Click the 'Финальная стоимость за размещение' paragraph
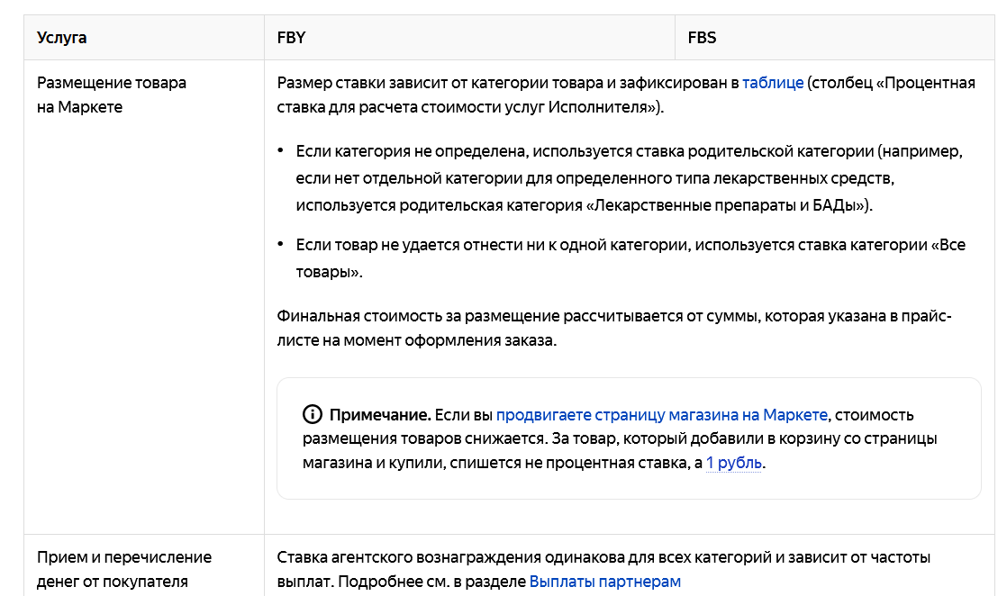Viewport: 1007px width, 596px height. click(x=614, y=329)
